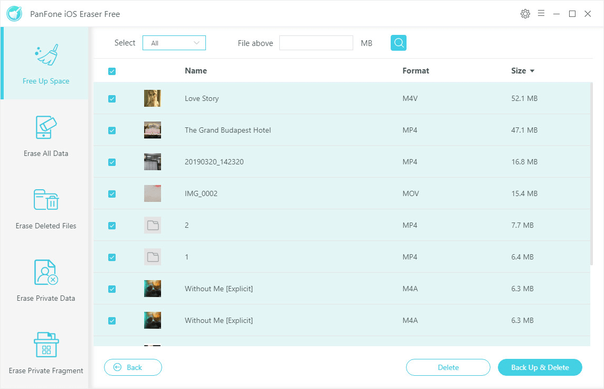Uncheck the Love Story checkbox
The image size is (604, 389).
coord(112,99)
